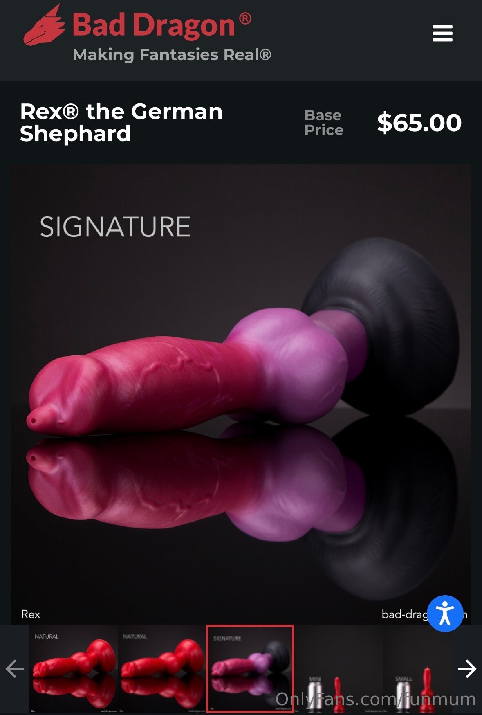
Task: Click the OnlyFans watermark text
Action: tap(376, 699)
